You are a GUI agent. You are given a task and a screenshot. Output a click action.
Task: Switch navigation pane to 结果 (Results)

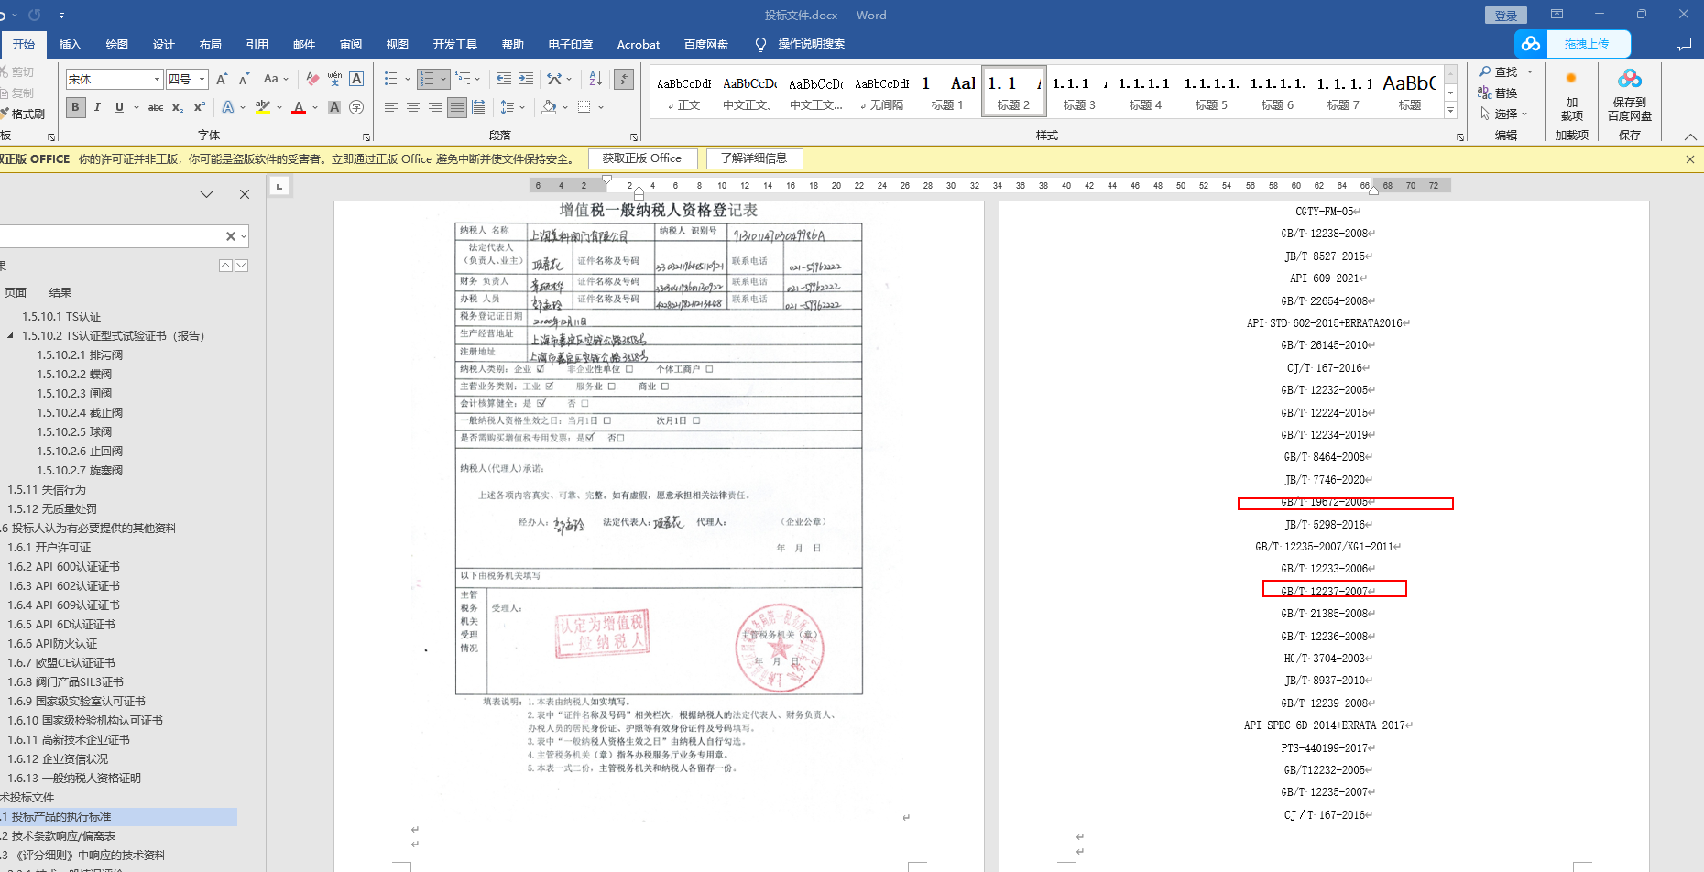pyautogui.click(x=60, y=293)
